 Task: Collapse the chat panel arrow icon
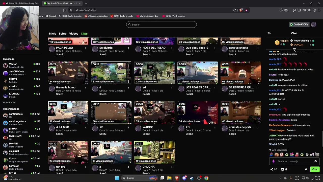[269, 33]
